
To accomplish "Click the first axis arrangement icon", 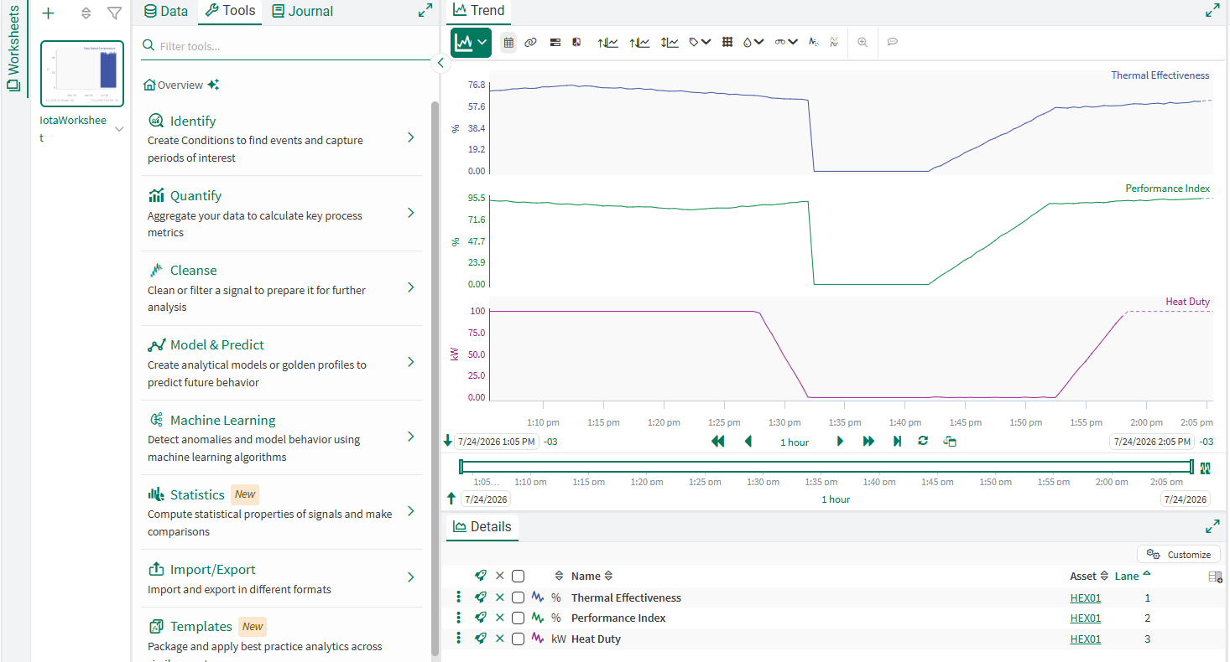I will (x=607, y=42).
